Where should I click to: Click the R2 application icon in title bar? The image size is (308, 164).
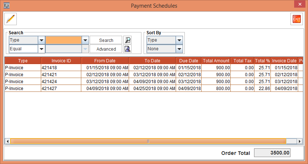[x=6, y=5]
